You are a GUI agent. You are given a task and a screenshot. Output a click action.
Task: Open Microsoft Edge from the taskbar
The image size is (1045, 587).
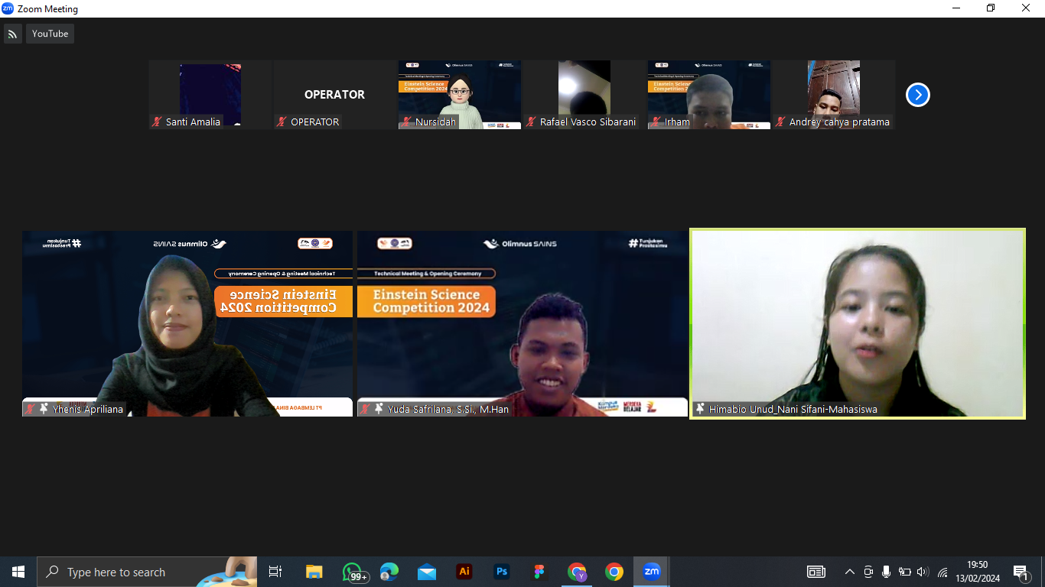pos(389,572)
